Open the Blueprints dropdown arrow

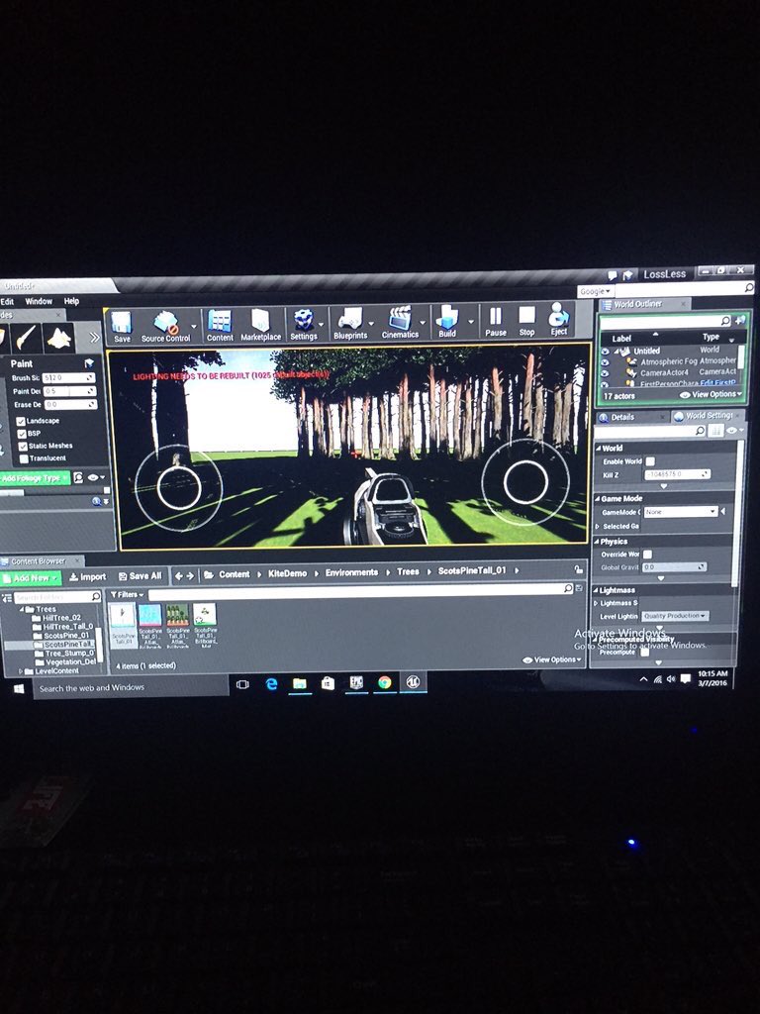pos(371,323)
